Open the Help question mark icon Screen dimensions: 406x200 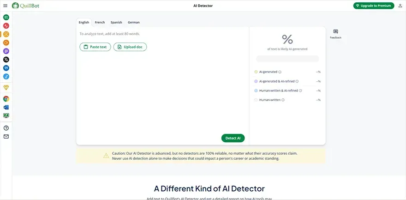(6, 128)
